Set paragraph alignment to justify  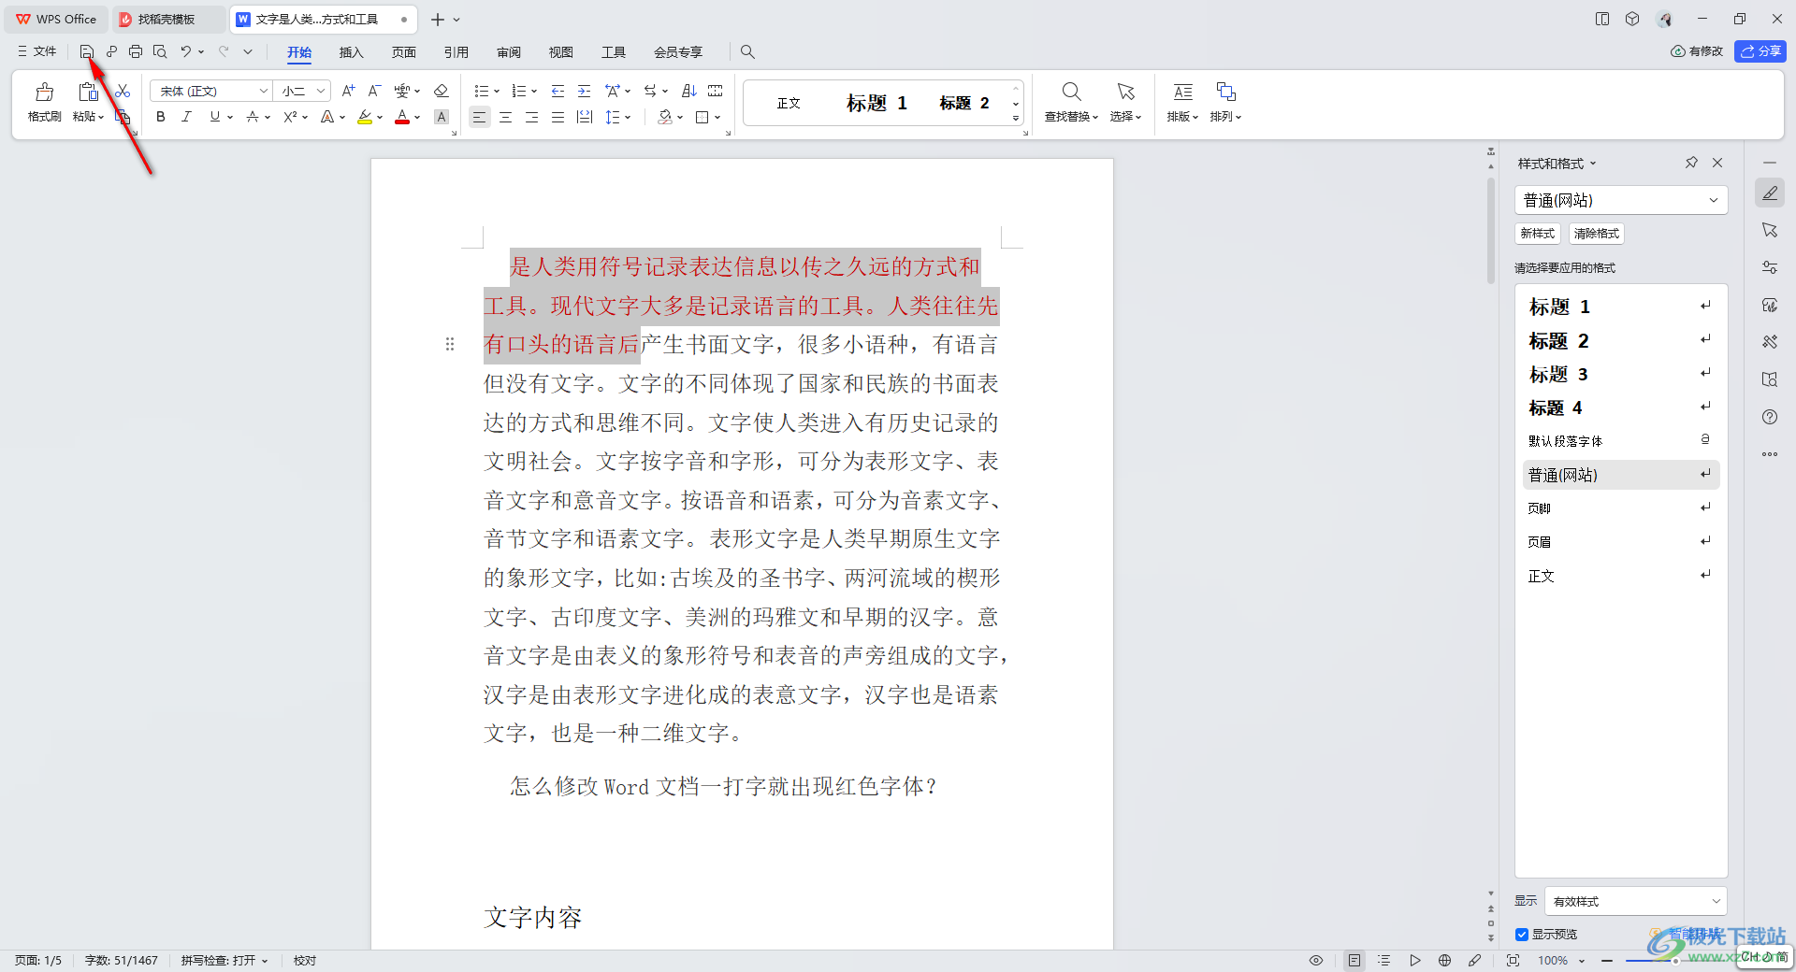[558, 117]
